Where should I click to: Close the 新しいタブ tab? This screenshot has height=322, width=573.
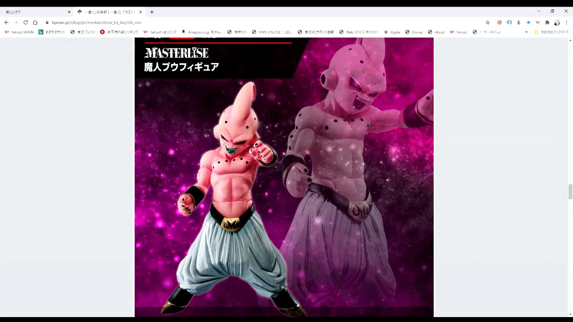pos(69,12)
